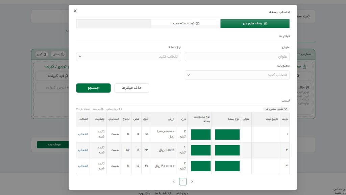Image resolution: width=346 pixels, height=195 pixels.
Task: Expand the 'نوع بسته' dropdown
Action: tap(128, 57)
